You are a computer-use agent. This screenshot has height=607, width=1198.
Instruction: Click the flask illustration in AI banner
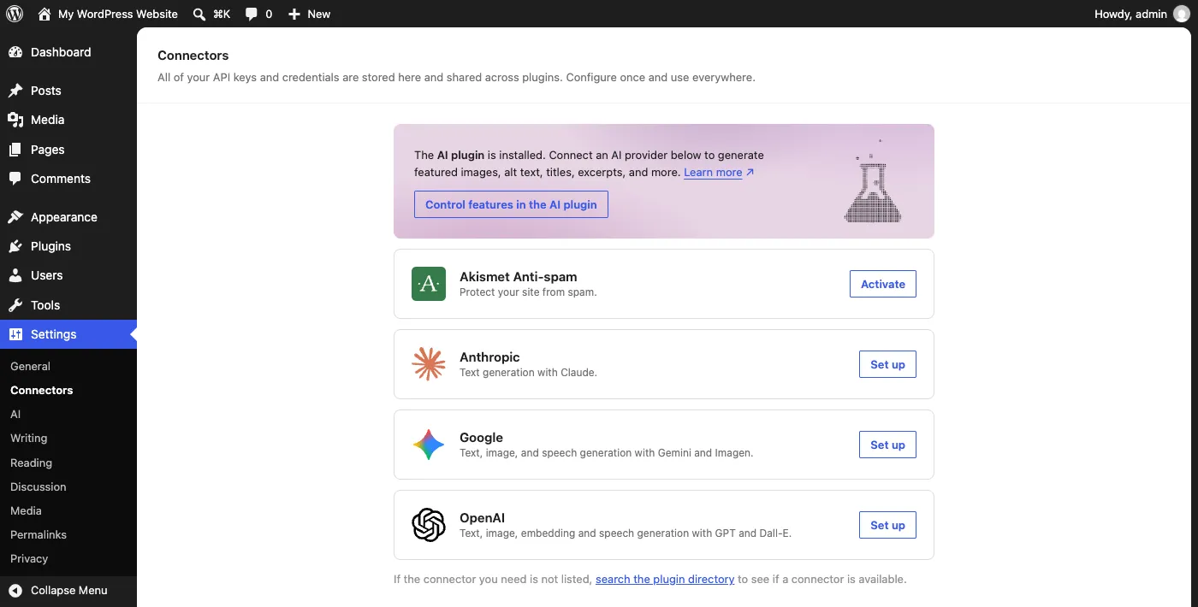click(x=873, y=181)
